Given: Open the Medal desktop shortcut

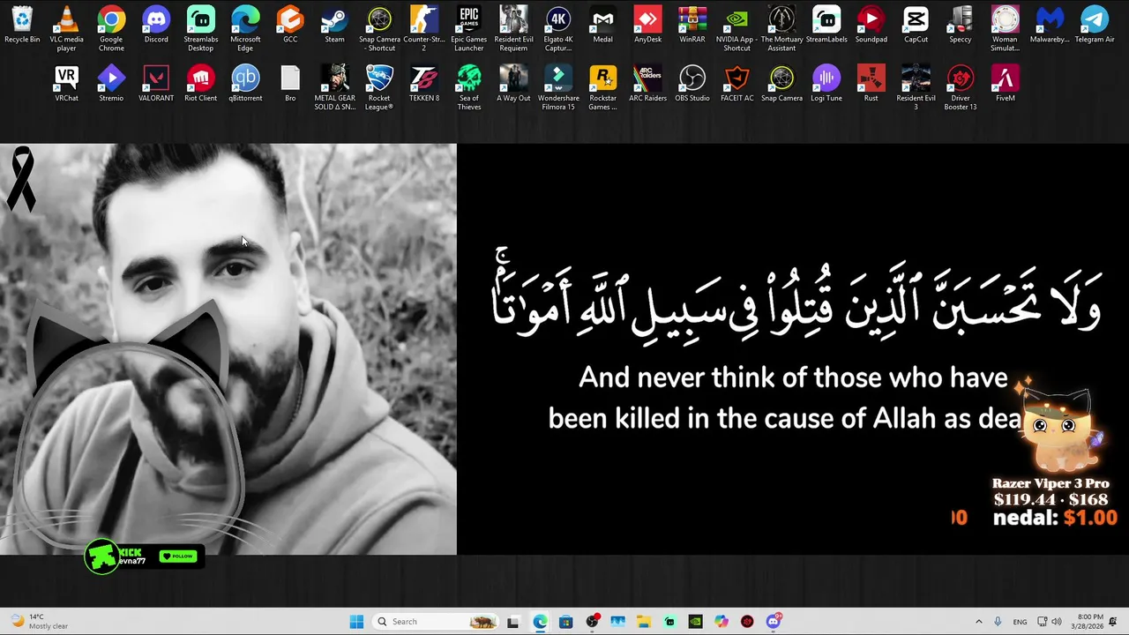Looking at the screenshot, I should (602, 25).
